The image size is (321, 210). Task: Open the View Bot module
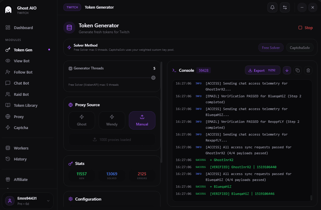tap(28, 61)
